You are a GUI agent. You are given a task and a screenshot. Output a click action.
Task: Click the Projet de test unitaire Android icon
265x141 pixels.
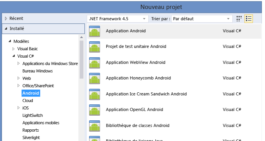[x=95, y=47]
